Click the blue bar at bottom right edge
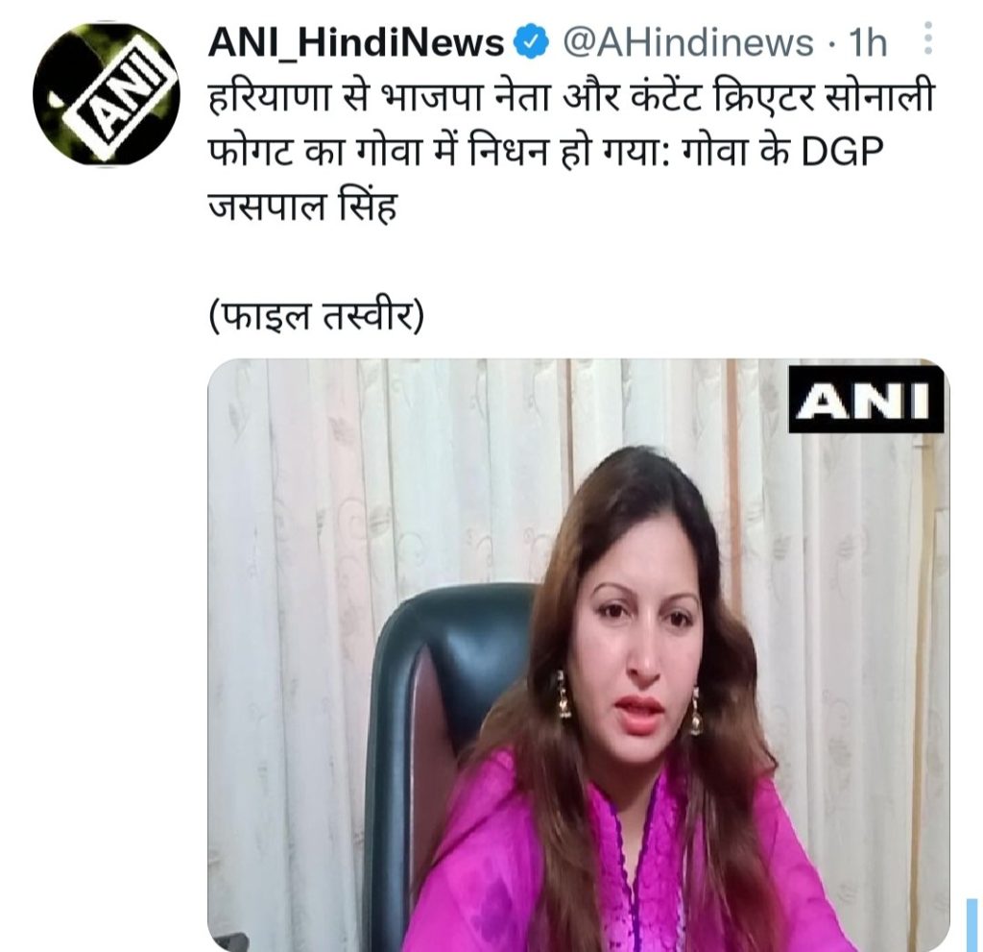This screenshot has width=983, height=952. [971, 924]
